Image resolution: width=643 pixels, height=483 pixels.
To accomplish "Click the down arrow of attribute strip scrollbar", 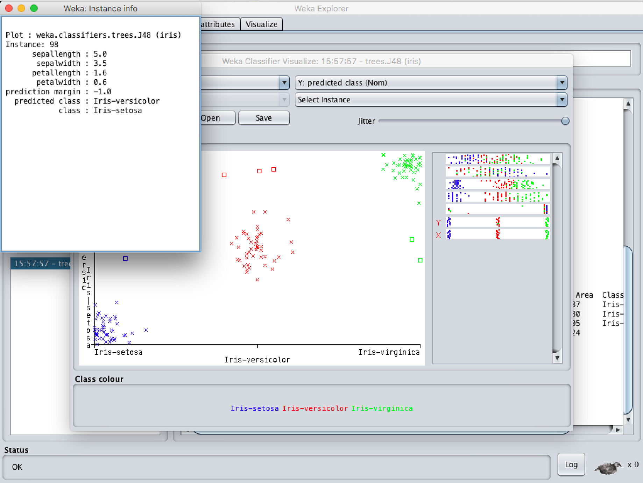I will tap(557, 358).
